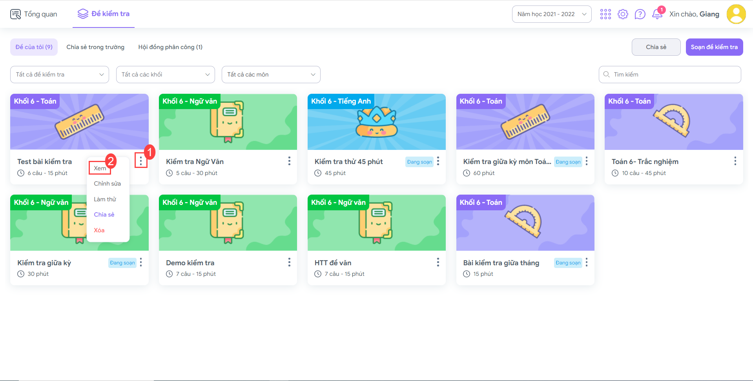Open Toán 6- Trắc nghiệm card thumbnail
Screen dimensions: 753x381
click(674, 122)
